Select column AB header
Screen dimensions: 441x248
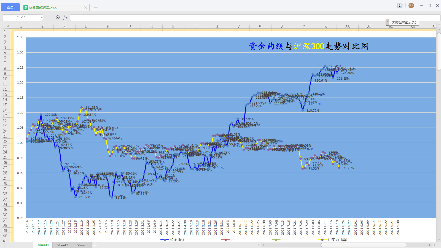369,26
